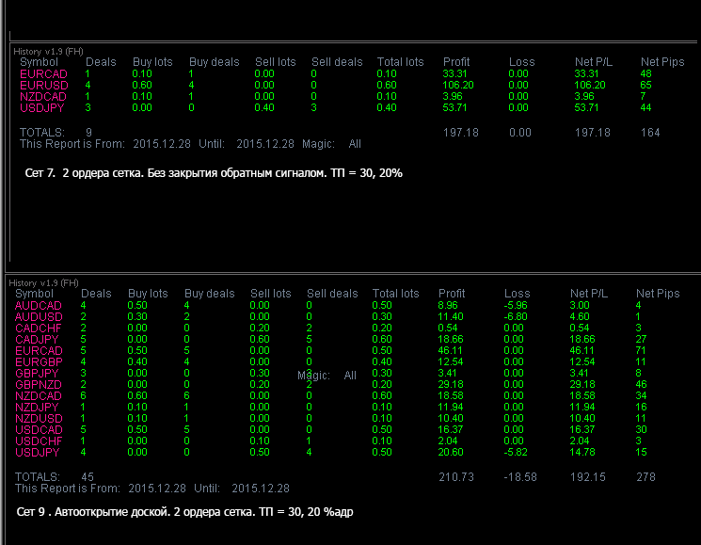701x545 pixels.
Task: Click Sell deals column header in Сет 9 report
Action: [x=332, y=294]
